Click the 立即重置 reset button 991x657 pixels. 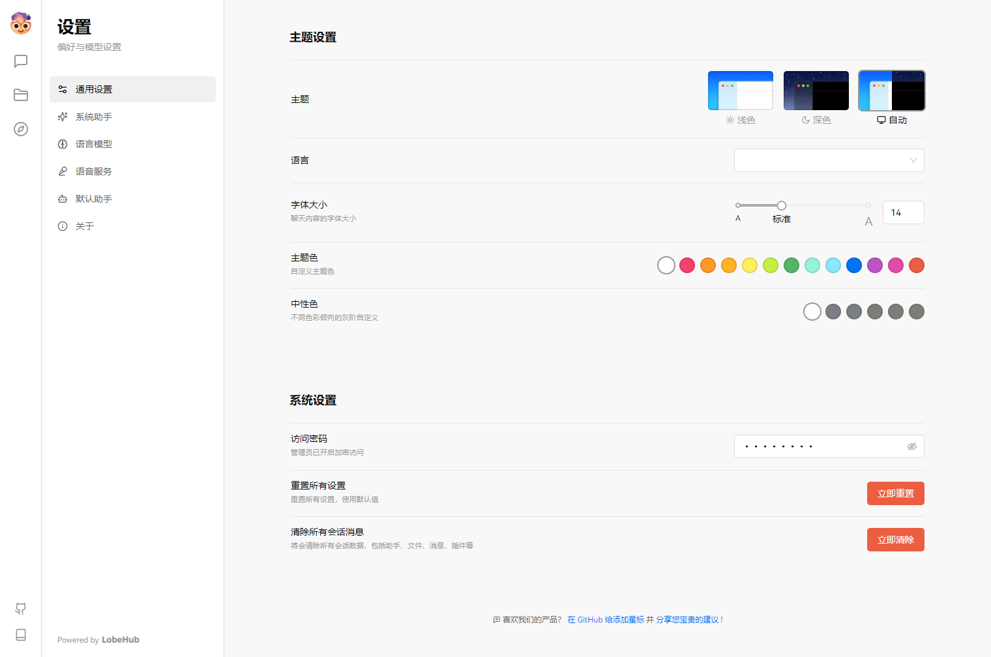point(895,493)
